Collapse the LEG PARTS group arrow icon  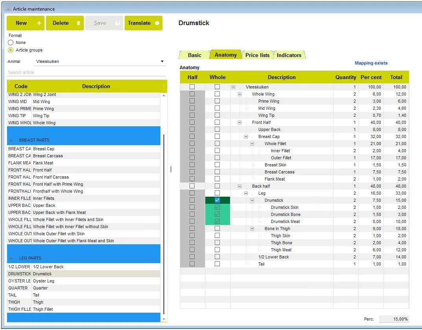[11, 258]
